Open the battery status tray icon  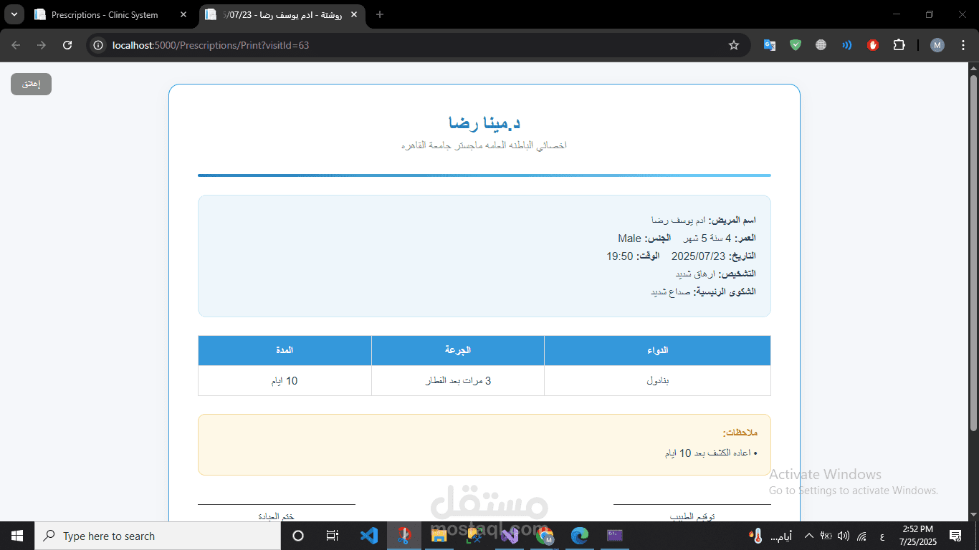826,536
